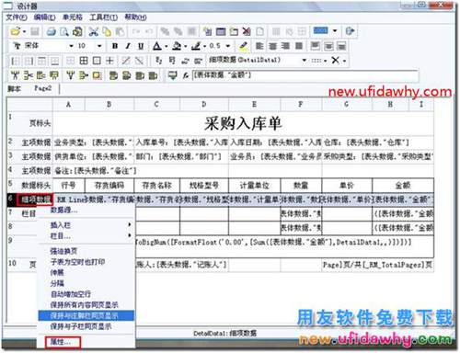Click the fill color bucket icon

177,46
